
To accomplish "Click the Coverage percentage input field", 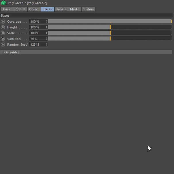I will (37, 22).
